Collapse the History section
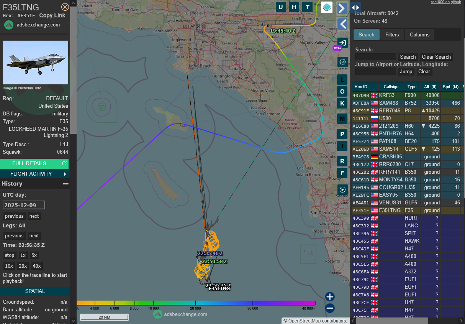 tap(65, 184)
